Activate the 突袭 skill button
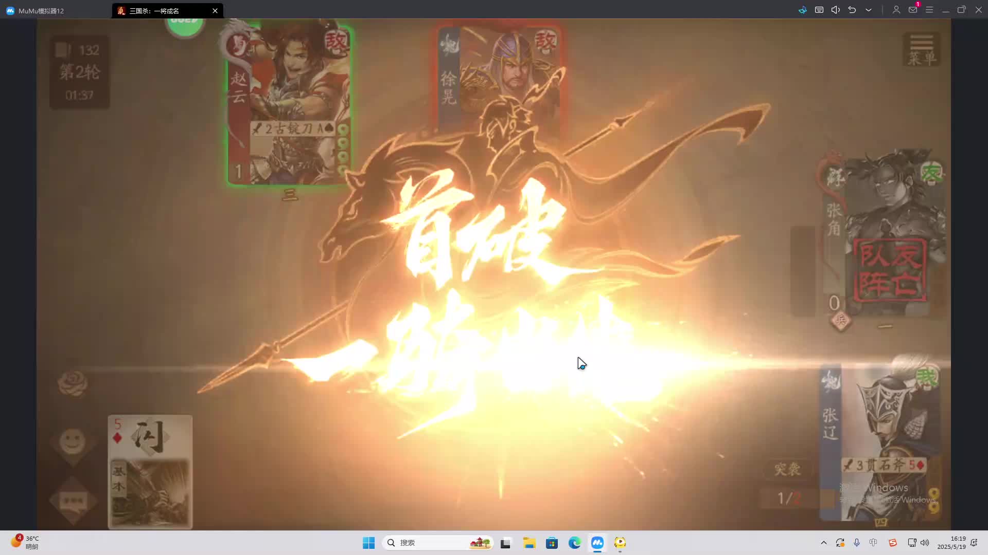The width and height of the screenshot is (988, 555). pos(787,469)
